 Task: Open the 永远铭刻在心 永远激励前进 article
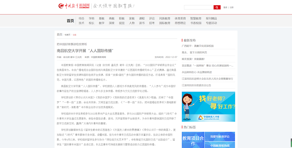[197, 72]
